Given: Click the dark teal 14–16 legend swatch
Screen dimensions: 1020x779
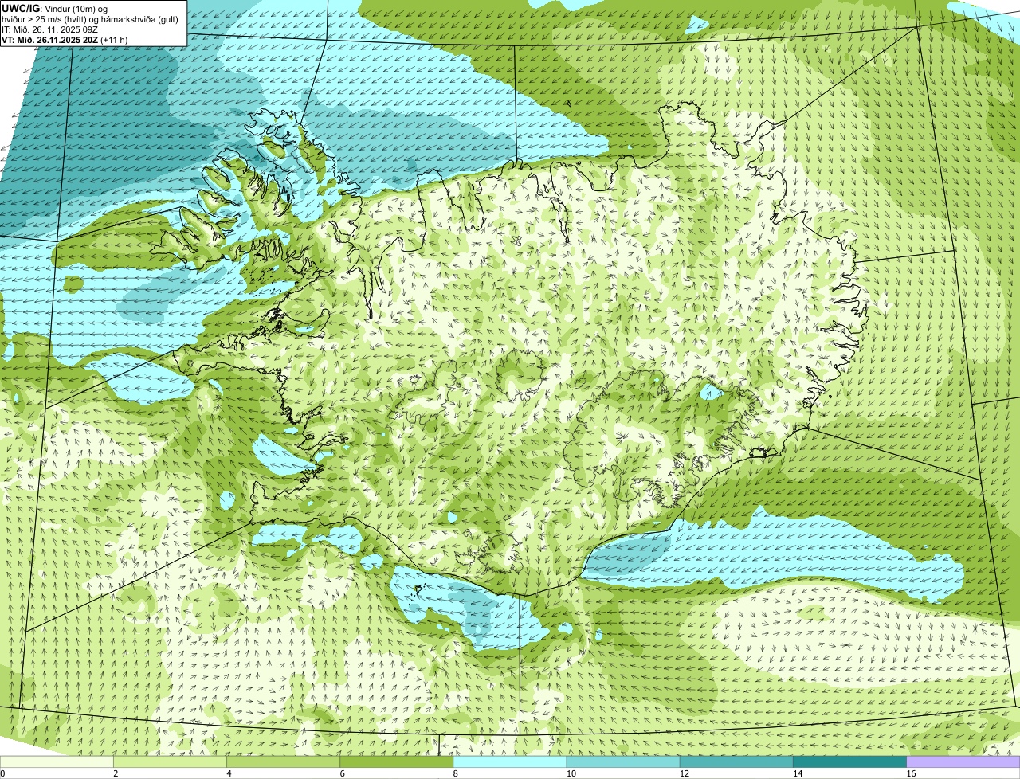Looking at the screenshot, I should tap(849, 761).
